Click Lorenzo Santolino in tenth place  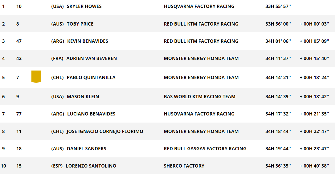coord(91,166)
